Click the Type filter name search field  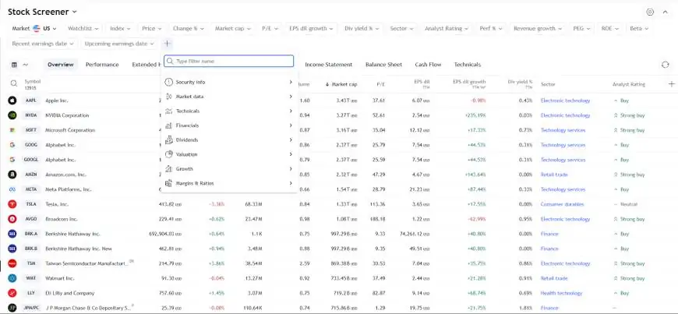(229, 61)
